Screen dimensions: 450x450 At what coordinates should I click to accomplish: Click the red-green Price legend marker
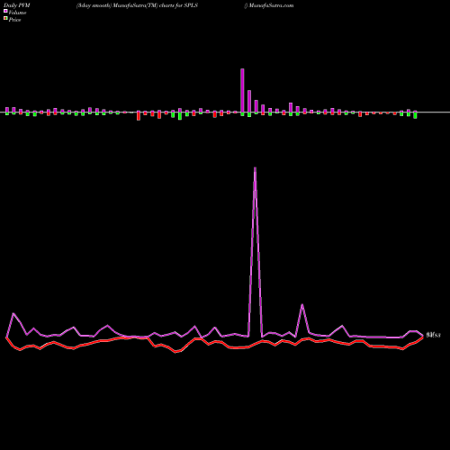[x=5, y=19]
